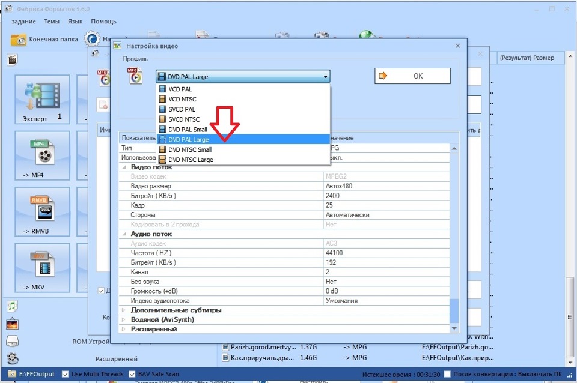The height and width of the screenshot is (383, 577).
Task: Choose the -> RMVB conversion tile
Action: point(42,212)
